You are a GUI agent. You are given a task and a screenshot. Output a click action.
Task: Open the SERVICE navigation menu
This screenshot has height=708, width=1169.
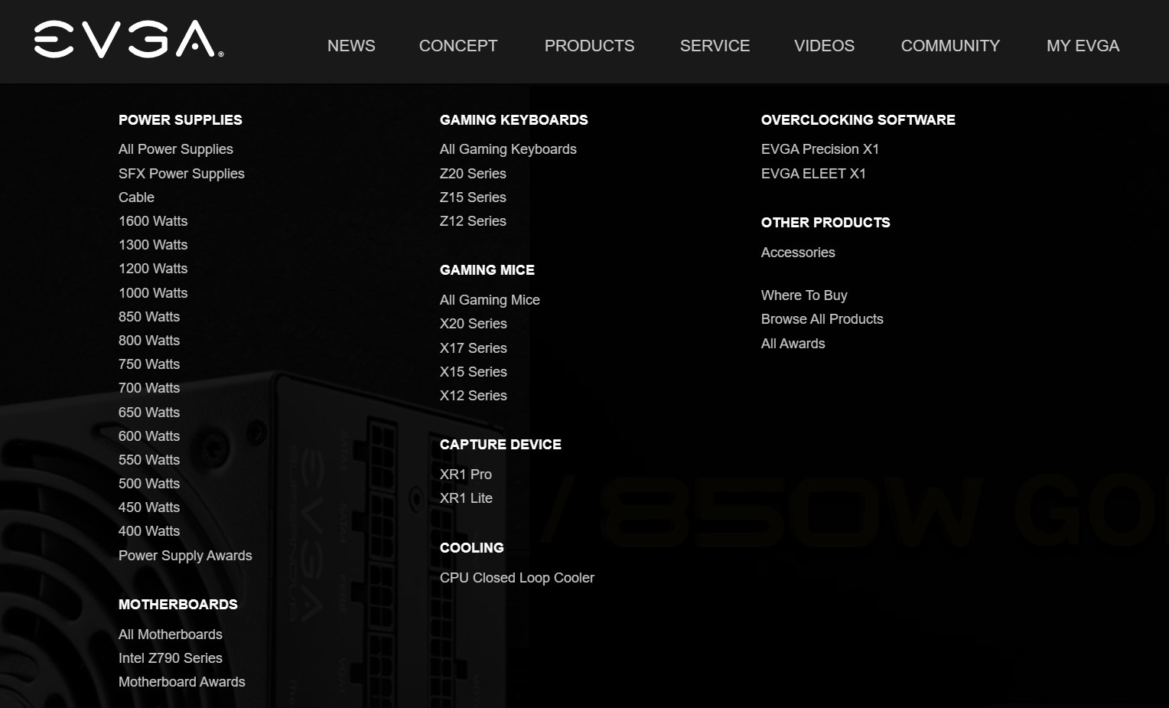pos(715,46)
